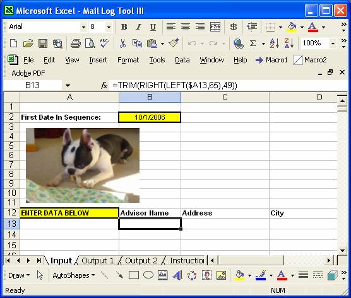Image resolution: width=351 pixels, height=298 pixels.
Task: Switch to the Output 1 sheet tab
Action: pyautogui.click(x=98, y=260)
